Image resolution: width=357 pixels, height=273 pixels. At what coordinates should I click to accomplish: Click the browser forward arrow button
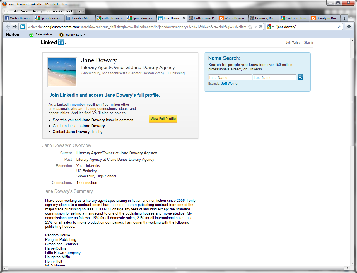pyautogui.click(x=15, y=27)
